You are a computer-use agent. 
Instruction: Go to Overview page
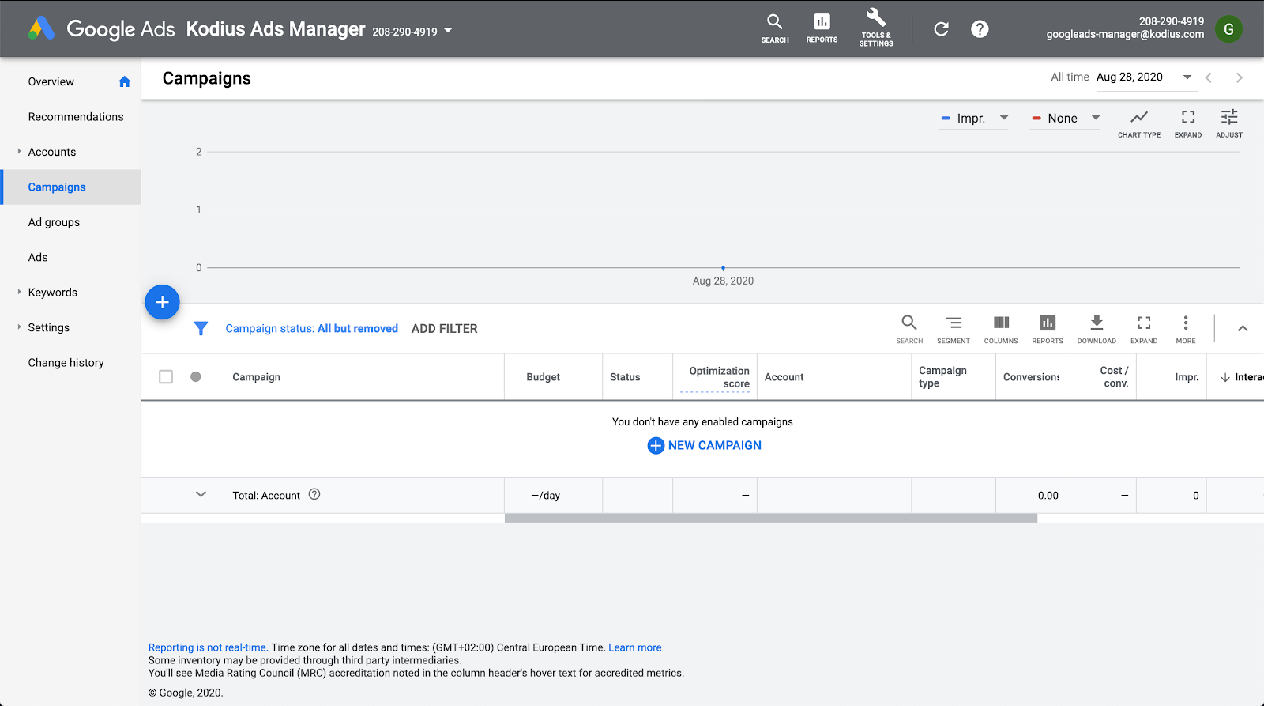[51, 81]
